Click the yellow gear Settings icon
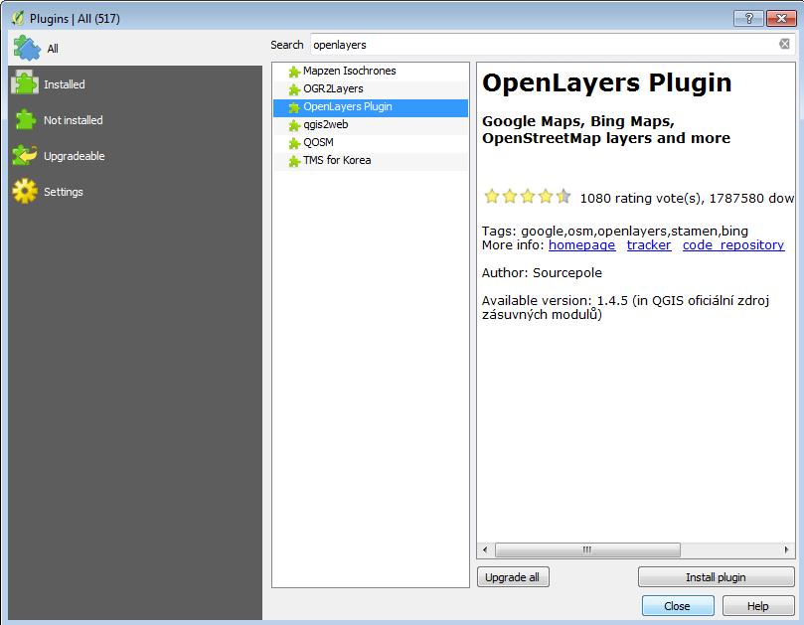The width and height of the screenshot is (804, 625). [25, 191]
